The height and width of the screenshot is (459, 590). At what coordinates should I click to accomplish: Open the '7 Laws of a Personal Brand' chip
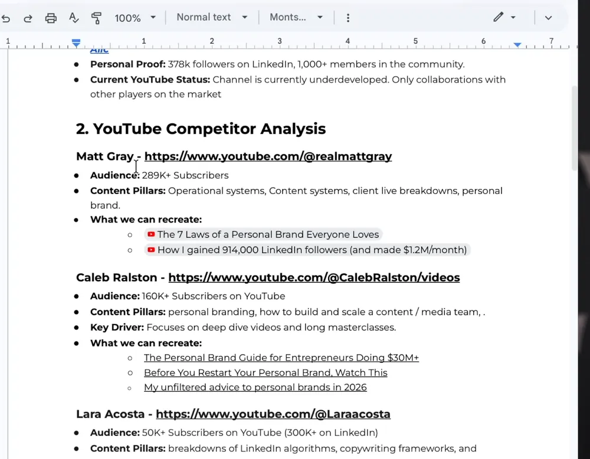point(263,234)
